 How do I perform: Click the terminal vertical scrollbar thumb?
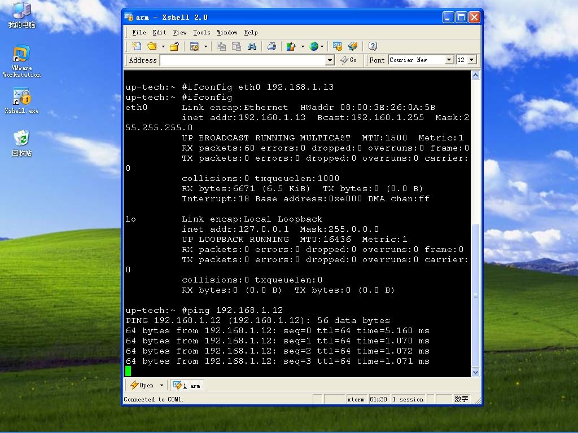[x=475, y=295]
